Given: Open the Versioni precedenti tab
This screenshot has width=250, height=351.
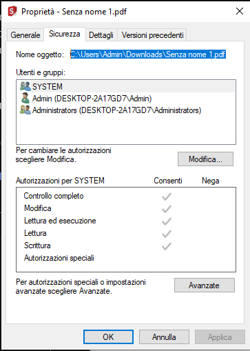Looking at the screenshot, I should point(152,35).
